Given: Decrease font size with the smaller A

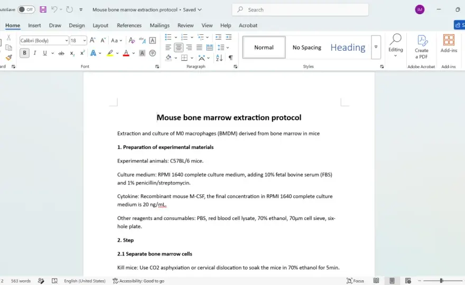Looking at the screenshot, I should 103,40.
